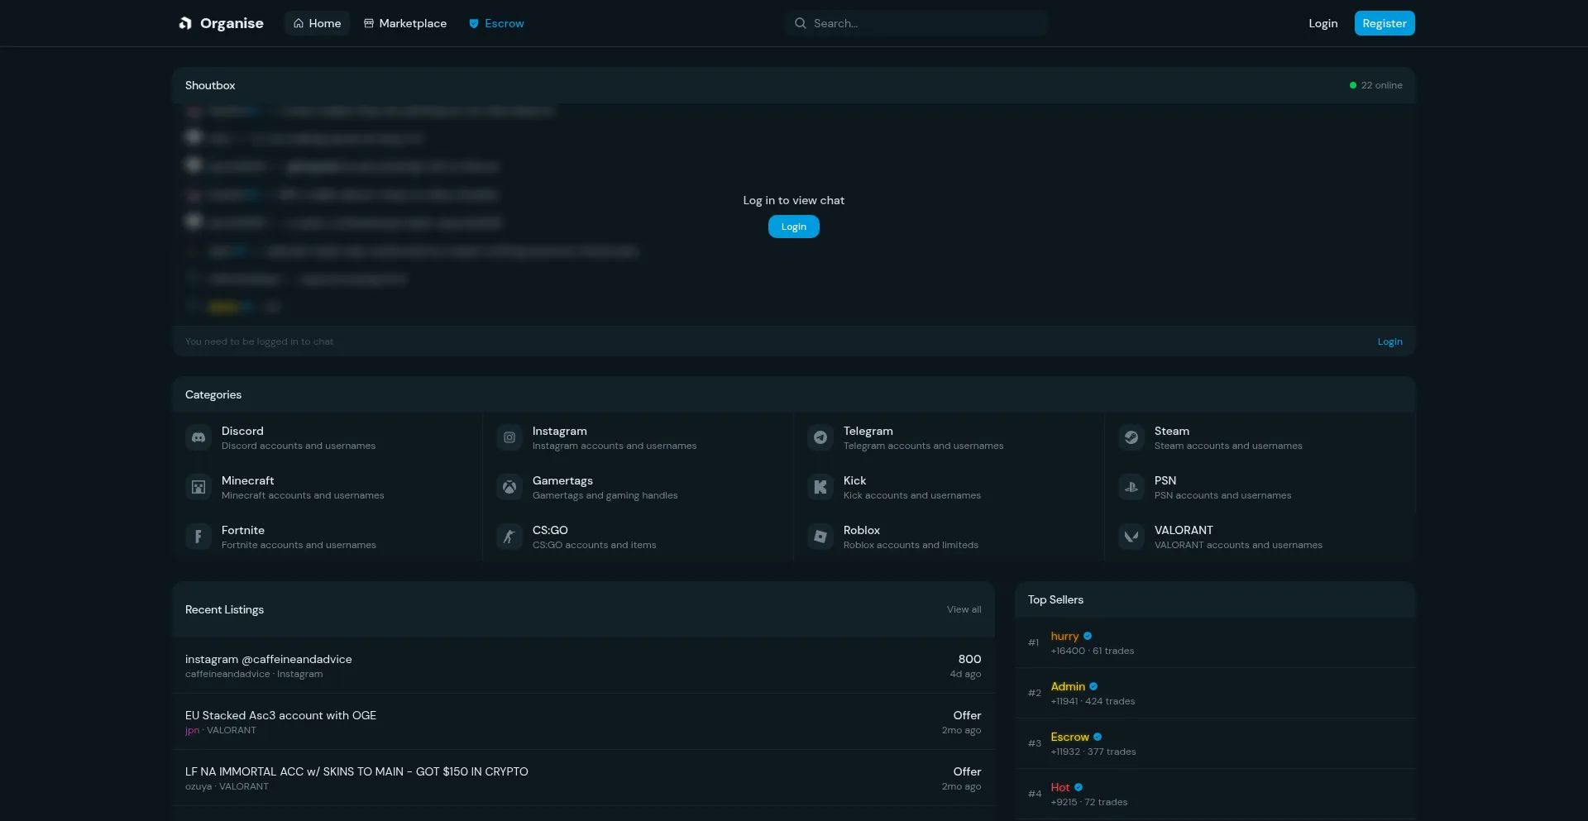Select the Gamertags category title

(562, 480)
